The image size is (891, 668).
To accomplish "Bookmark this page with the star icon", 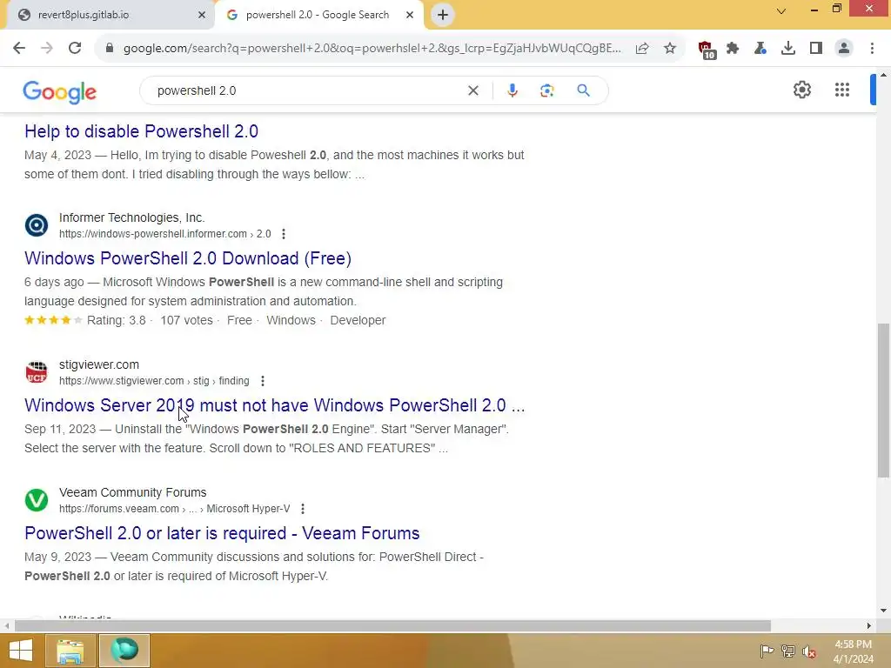I will point(670,49).
